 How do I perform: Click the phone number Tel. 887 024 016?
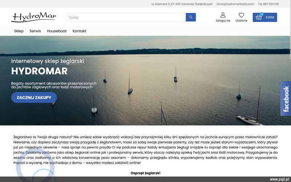pos(268,4)
